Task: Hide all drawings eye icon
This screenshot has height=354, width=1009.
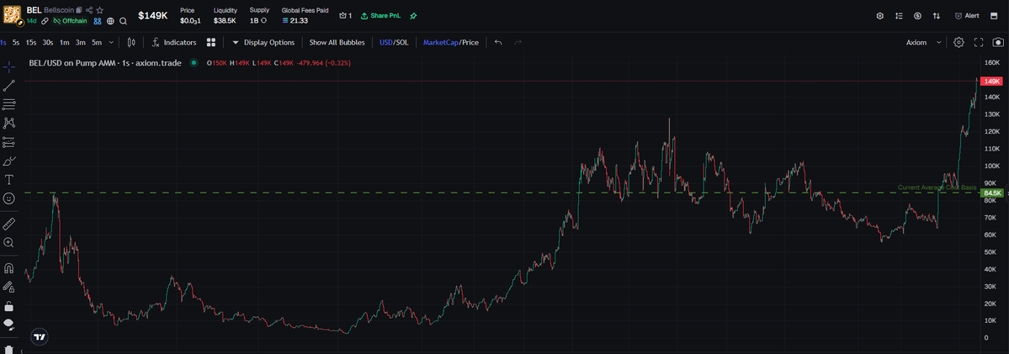Action: tap(9, 324)
